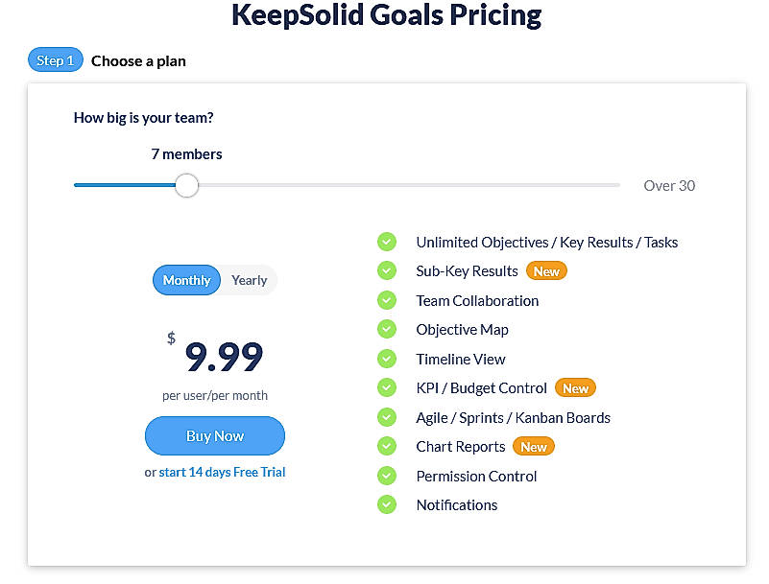Select the Team Collaboration feature checkmark
Image resolution: width=769 pixels, height=584 pixels.
point(387,300)
